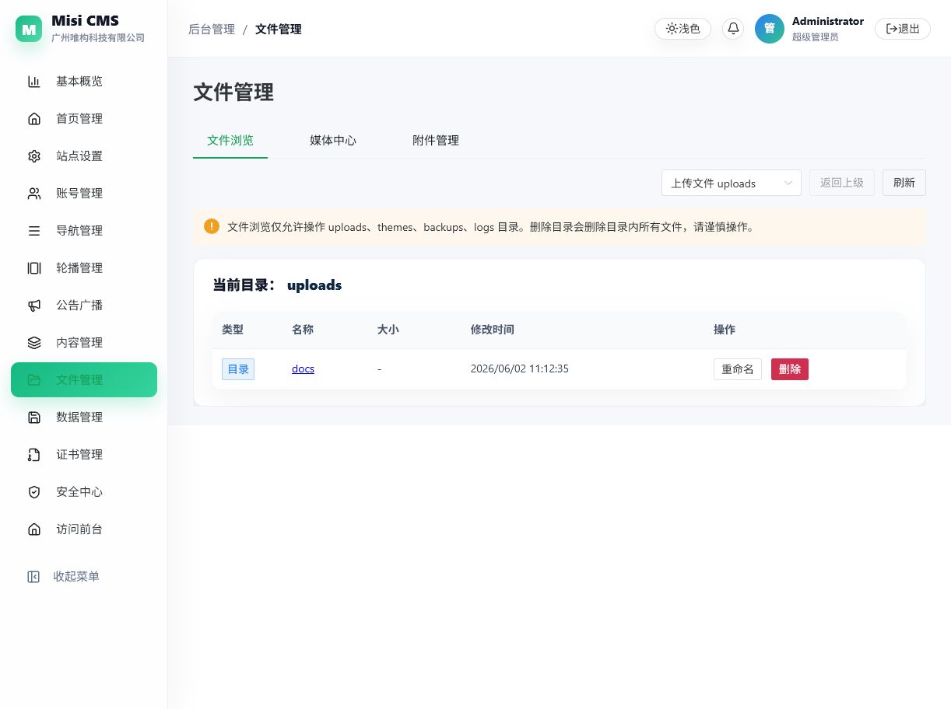Click the 当前目录 uploads heading

(277, 285)
